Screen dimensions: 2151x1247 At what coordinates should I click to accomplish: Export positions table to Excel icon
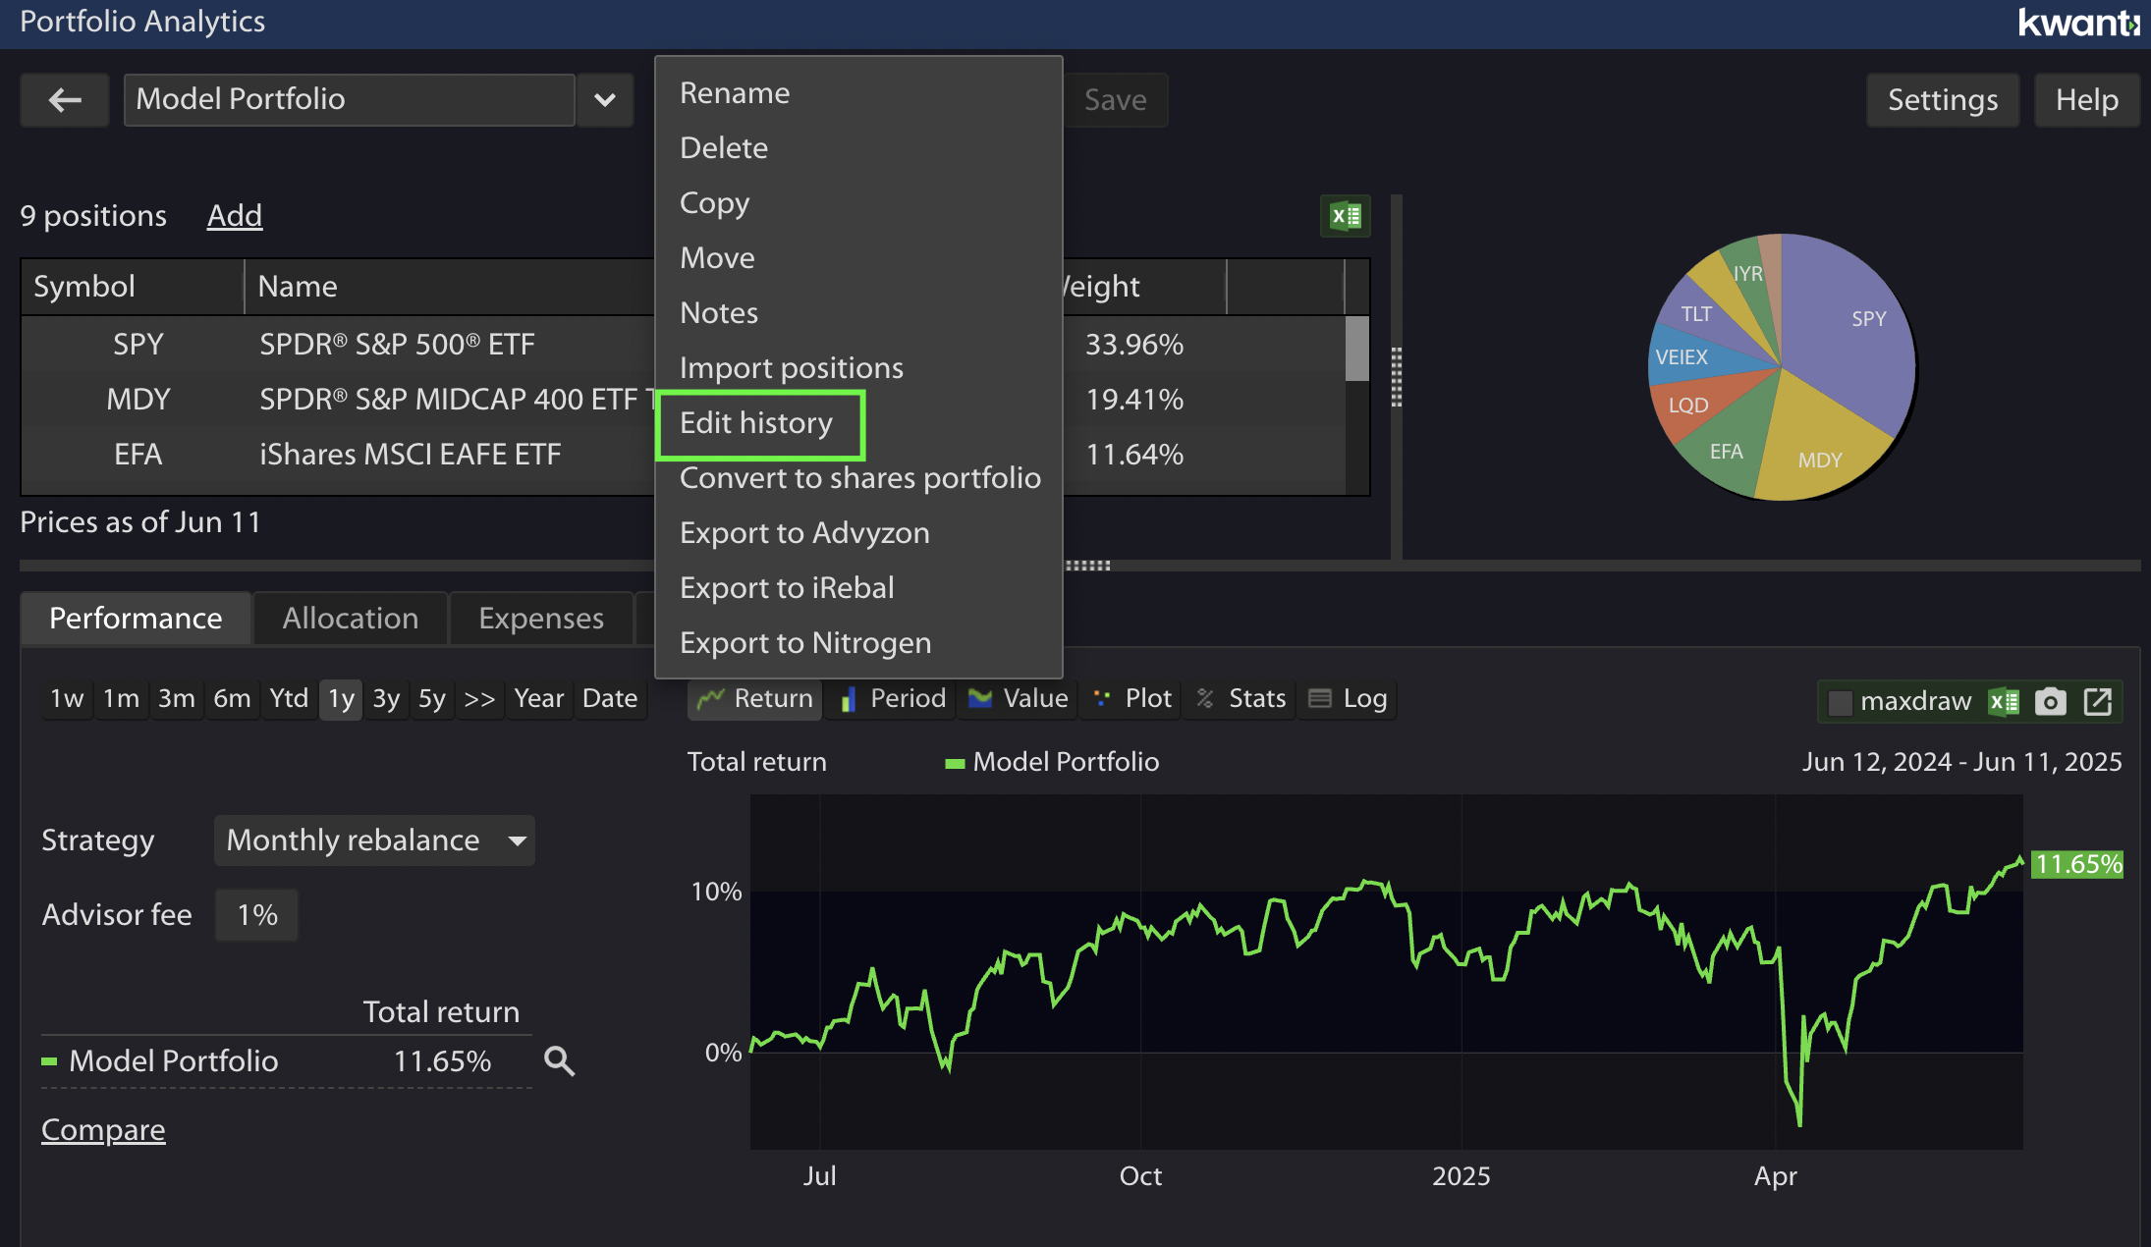[x=1346, y=215]
